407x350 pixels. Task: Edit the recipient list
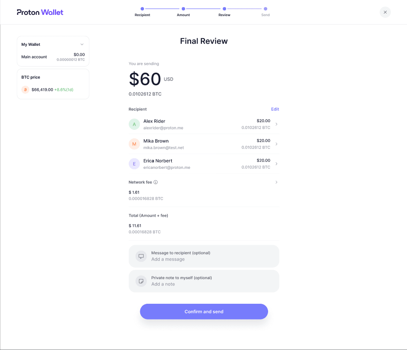tap(275, 109)
